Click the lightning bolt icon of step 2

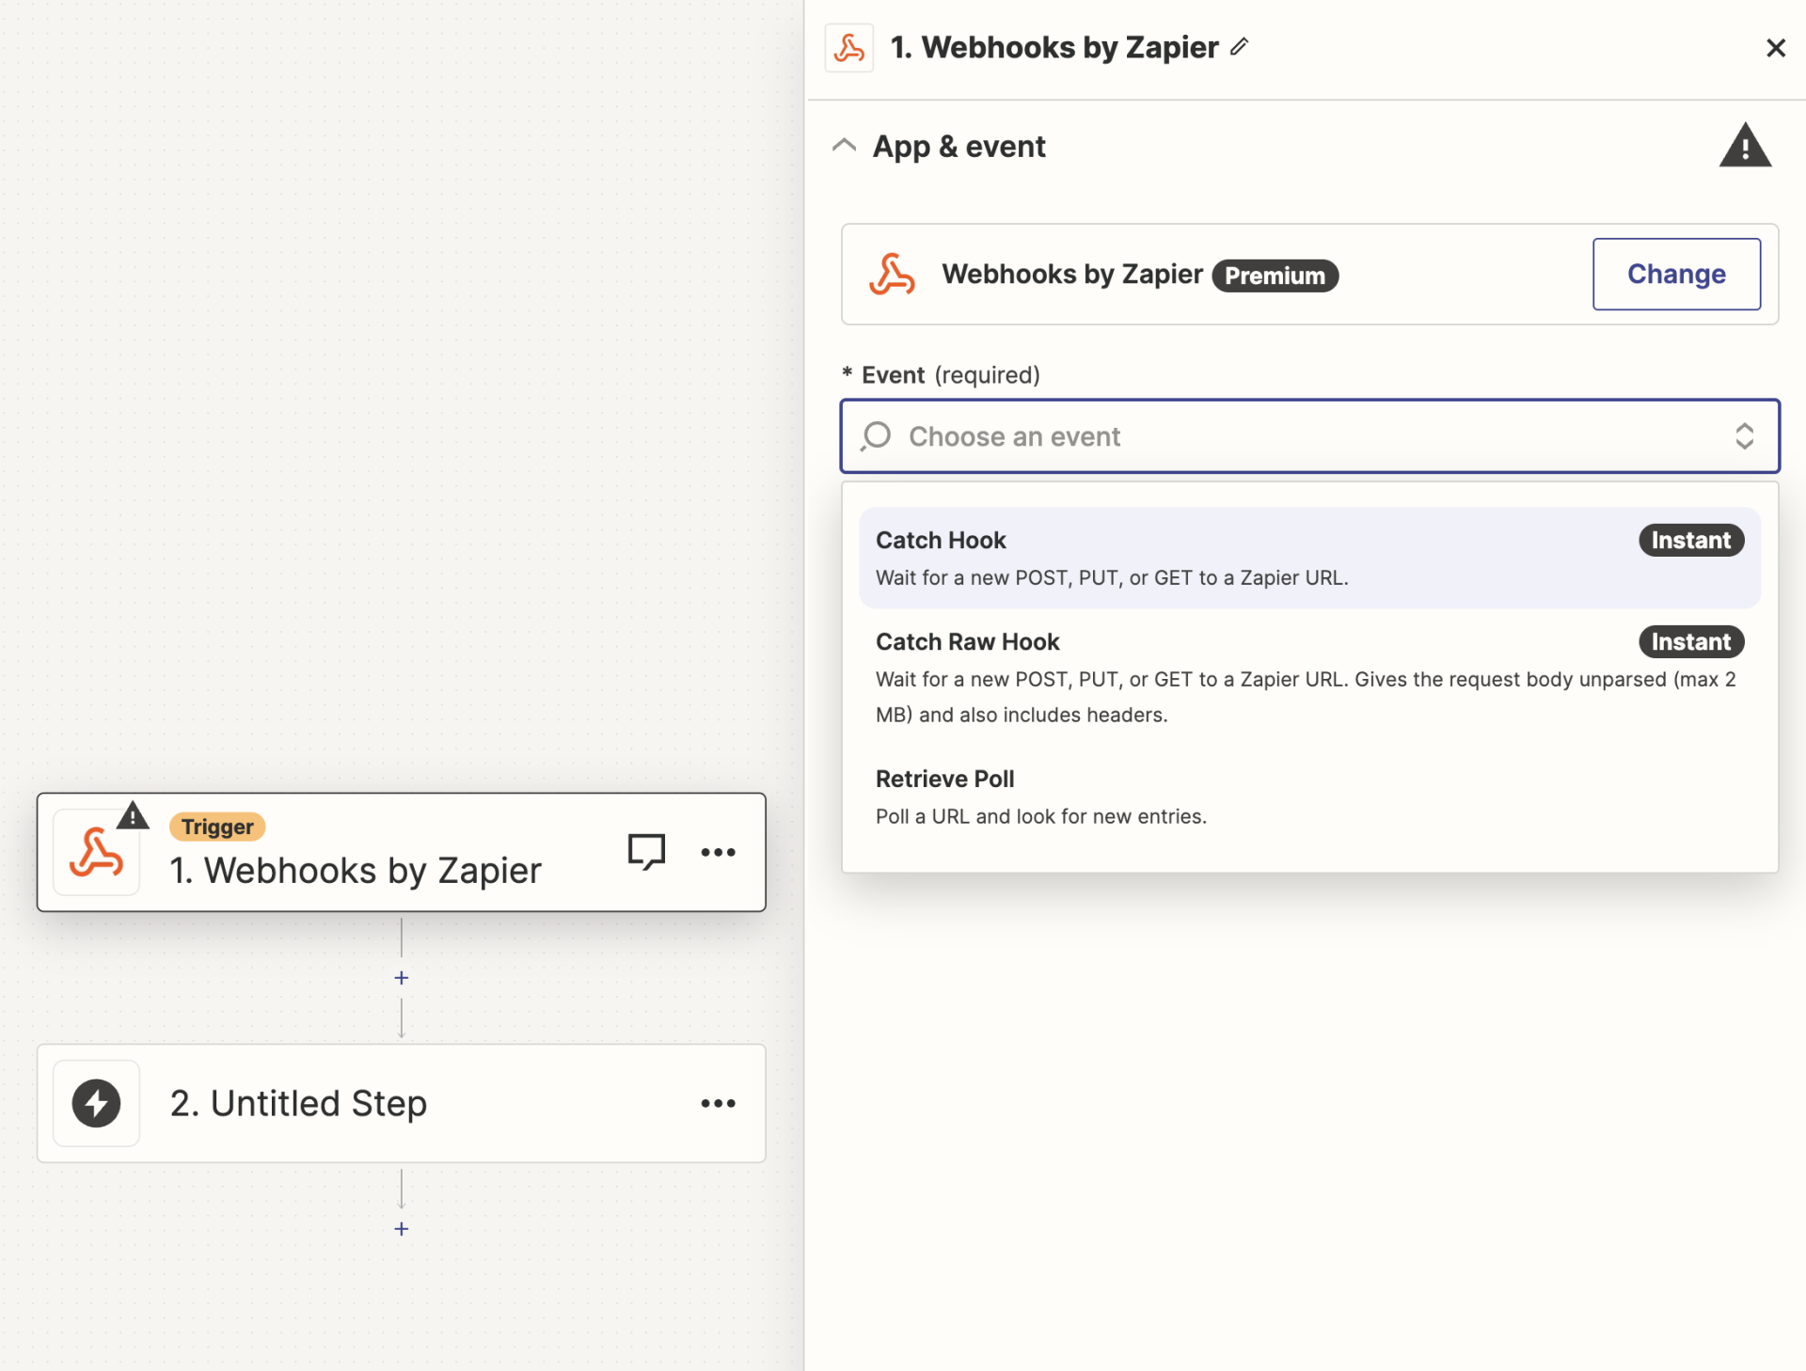(x=97, y=1103)
